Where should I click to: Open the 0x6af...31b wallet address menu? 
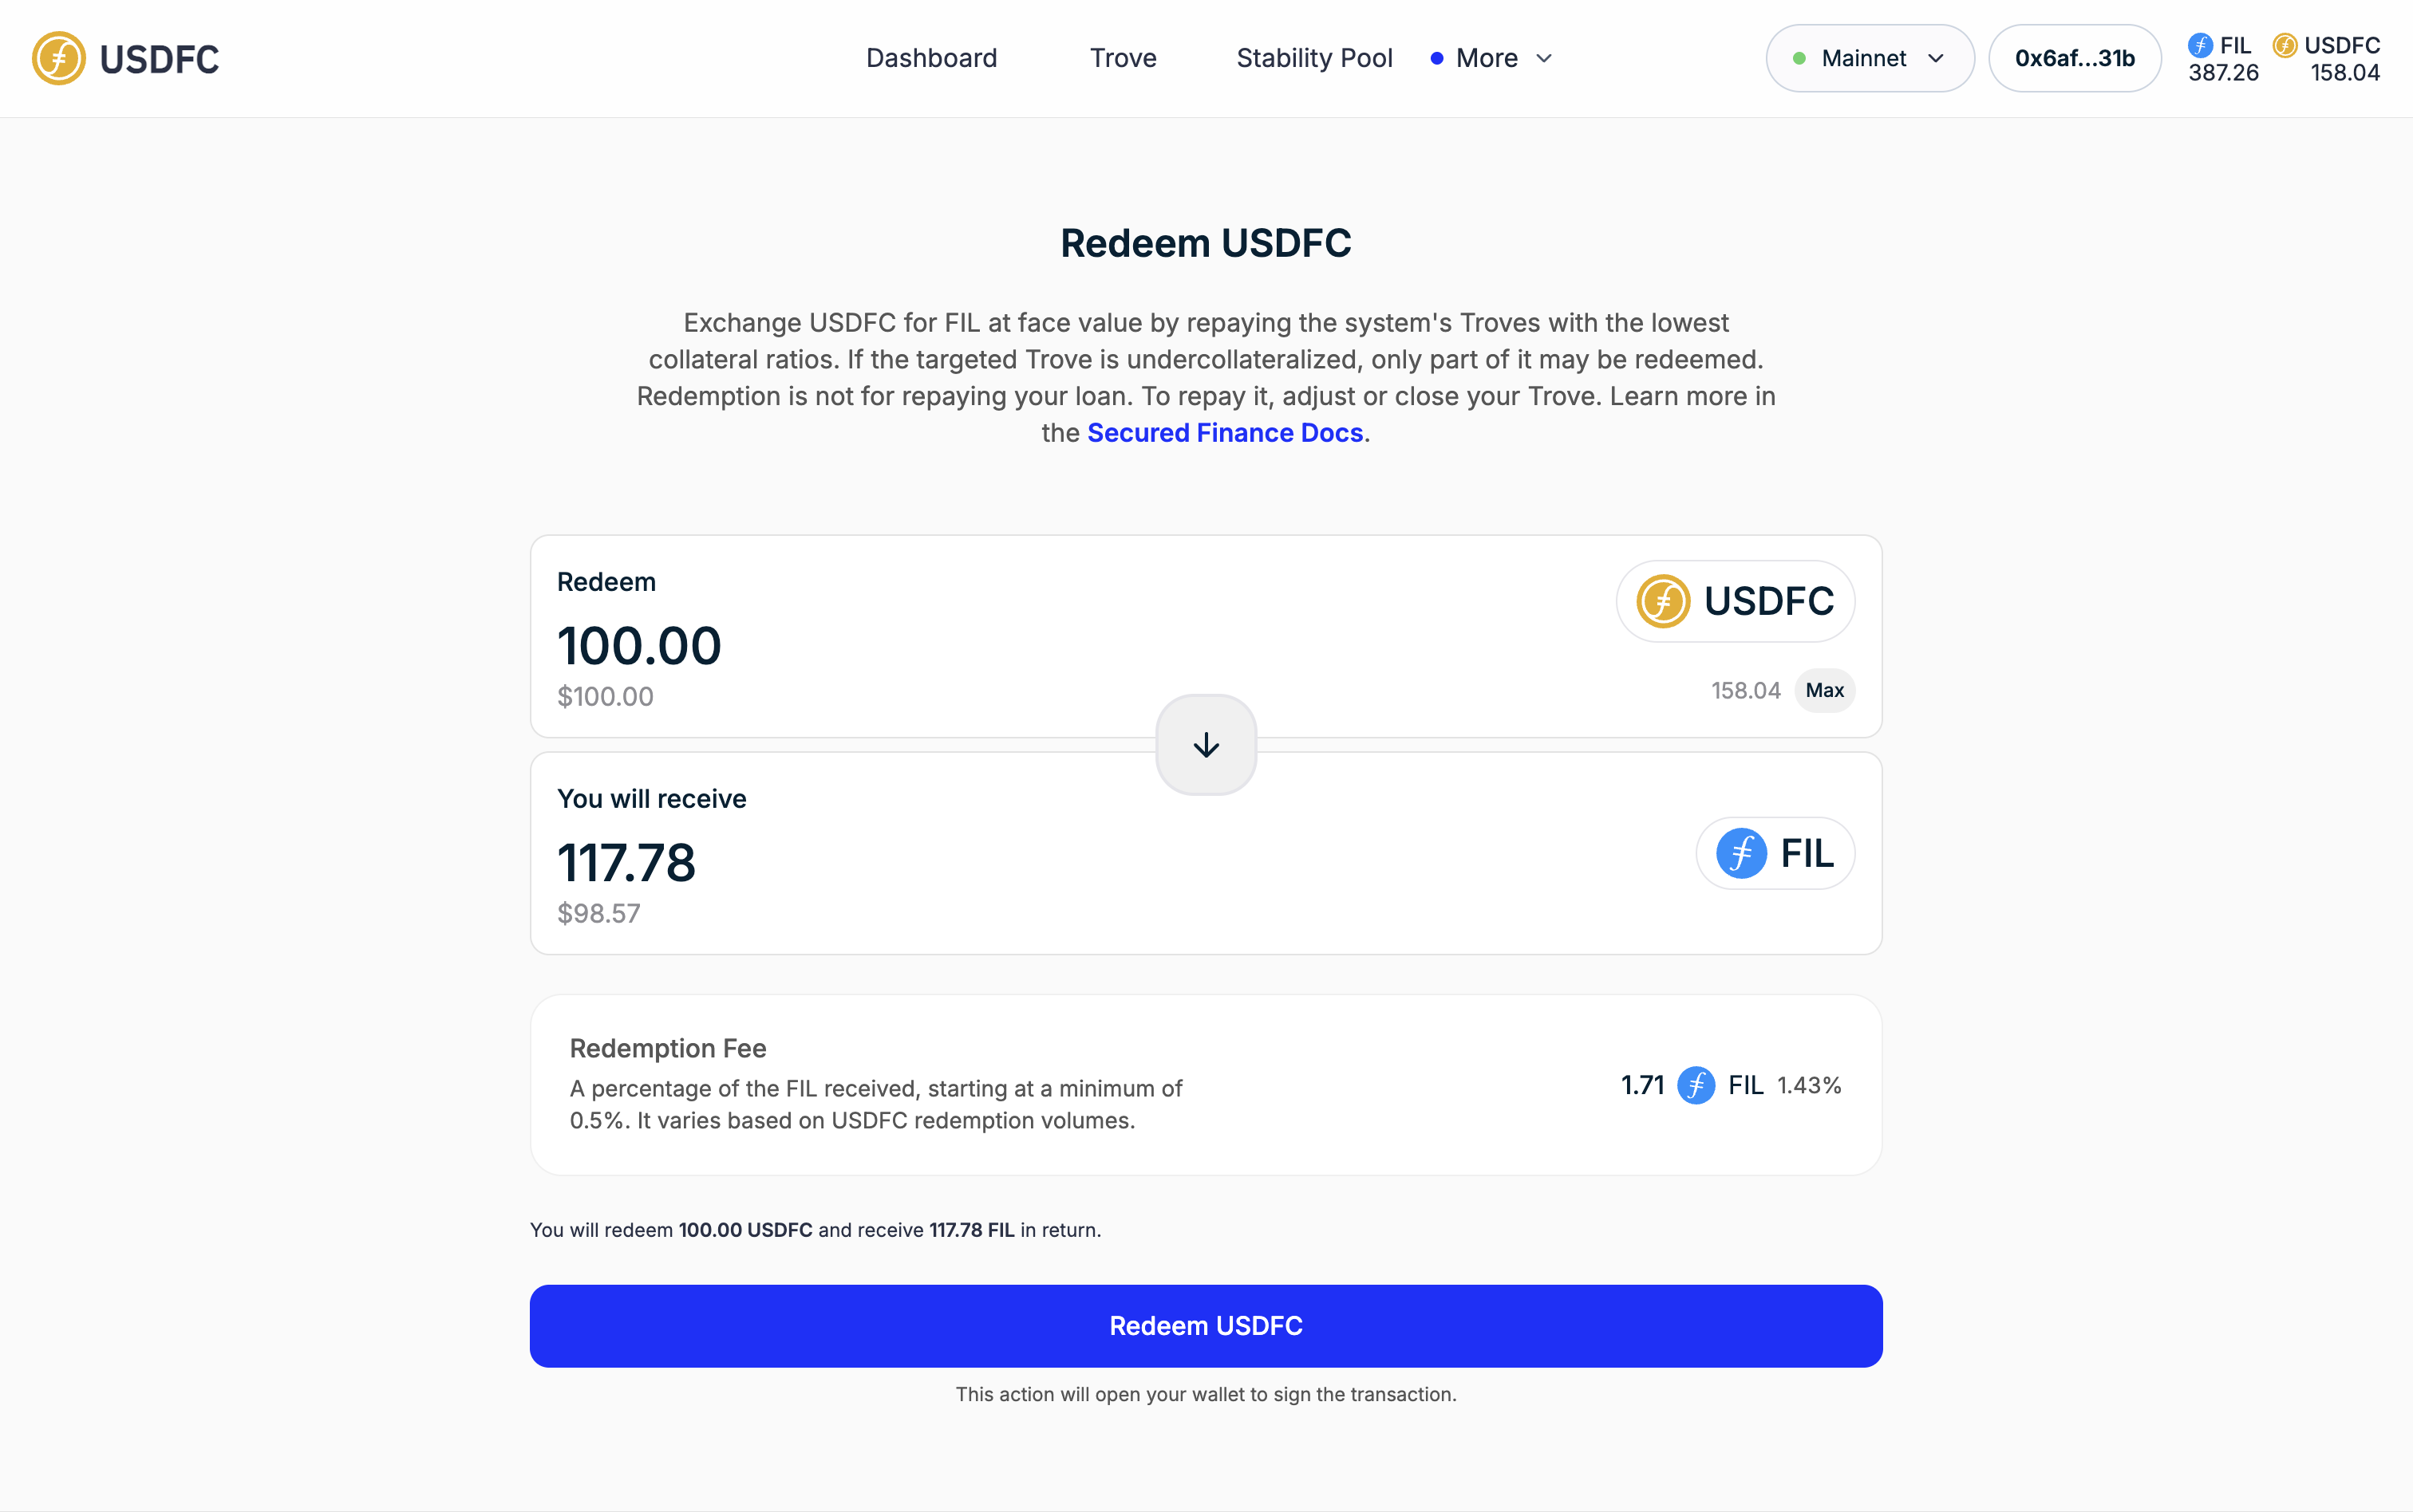click(2074, 59)
